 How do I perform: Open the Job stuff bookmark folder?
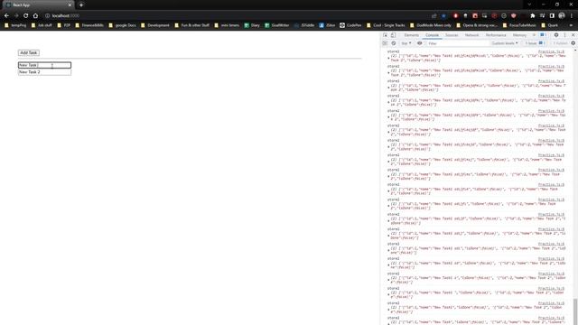click(x=42, y=25)
